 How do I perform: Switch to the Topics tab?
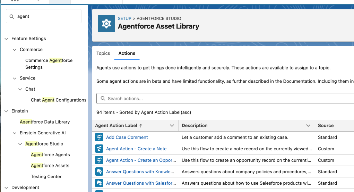[103, 53]
